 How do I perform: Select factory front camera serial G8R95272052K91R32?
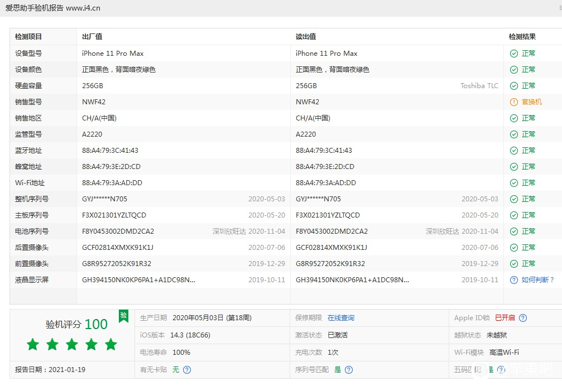click(x=117, y=264)
